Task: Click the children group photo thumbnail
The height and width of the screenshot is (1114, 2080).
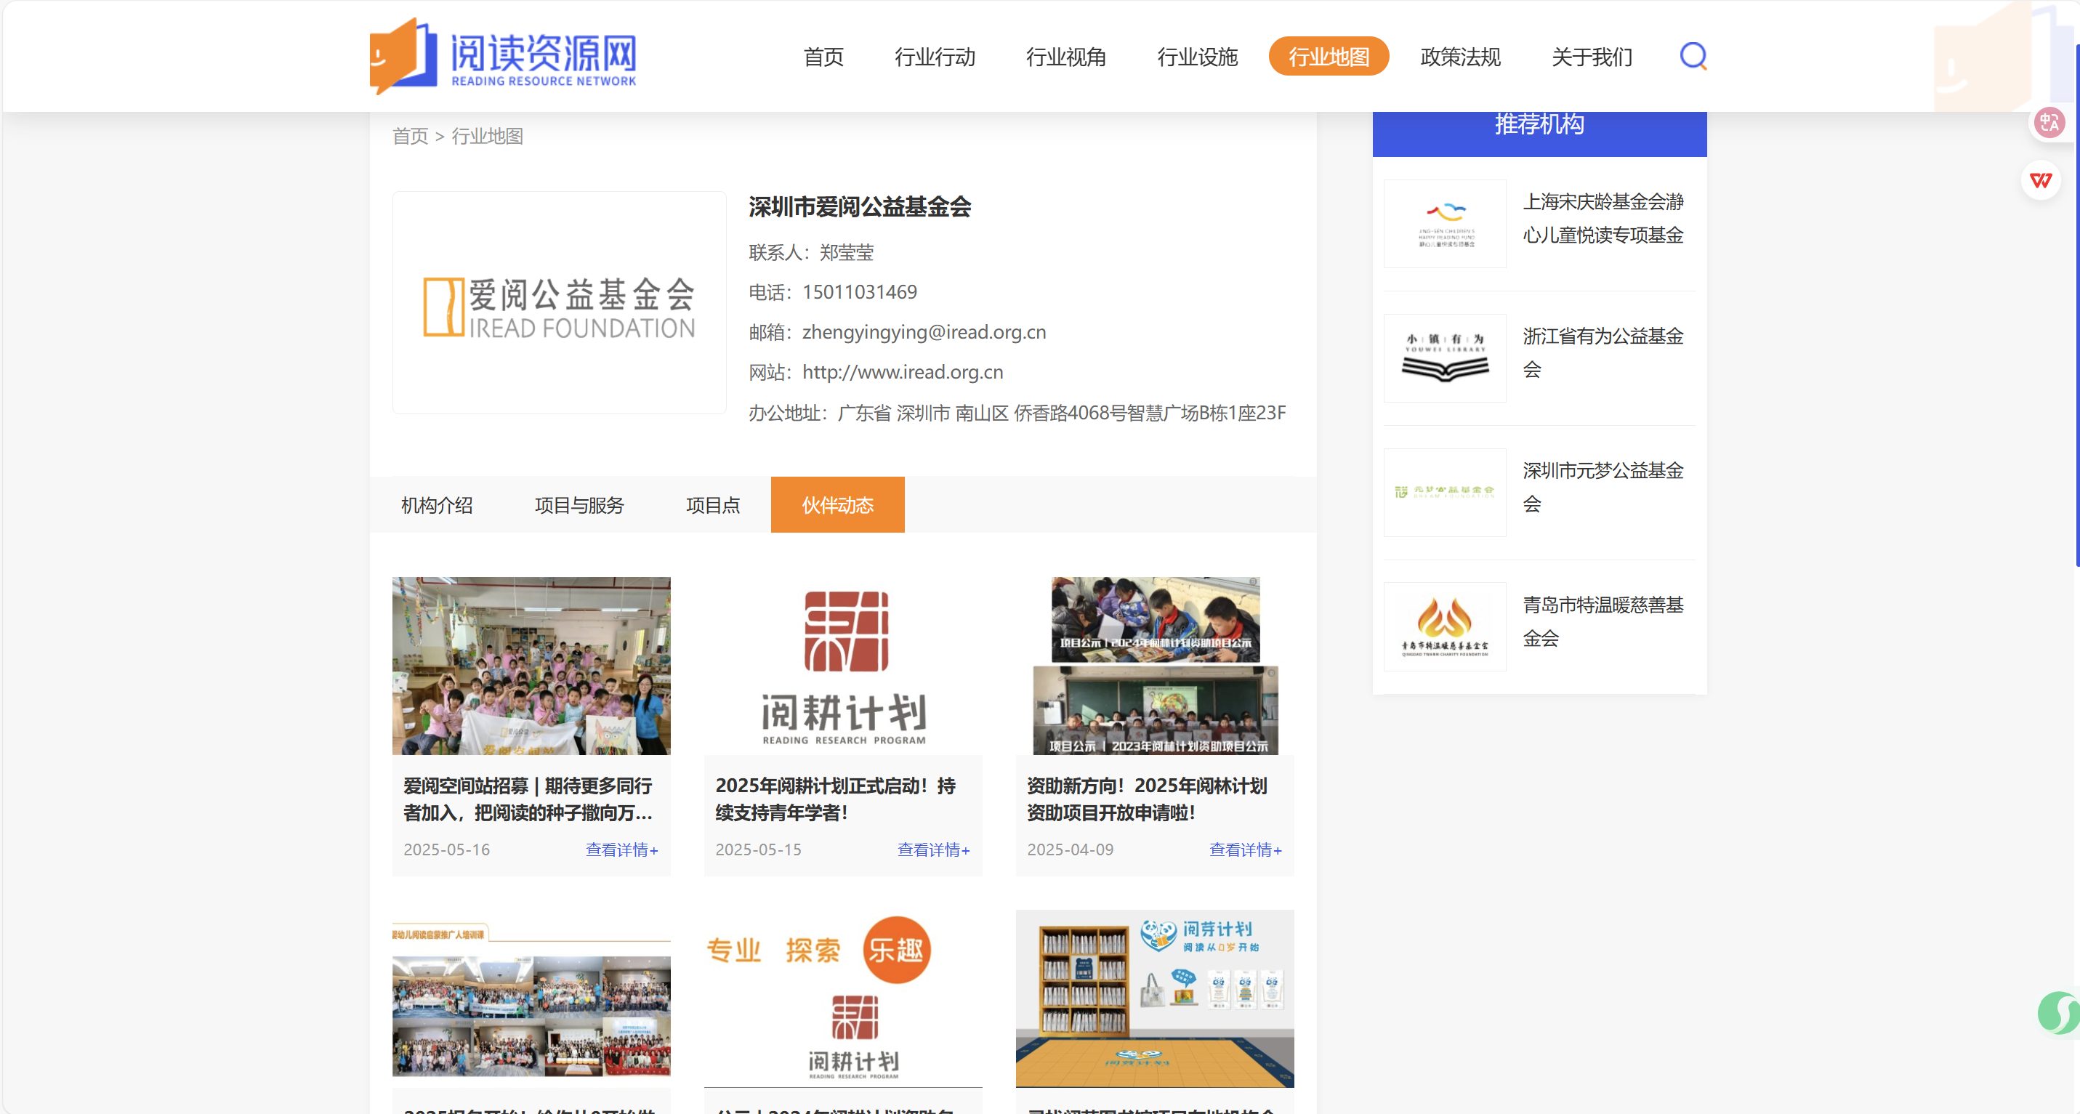Action: pyautogui.click(x=531, y=666)
